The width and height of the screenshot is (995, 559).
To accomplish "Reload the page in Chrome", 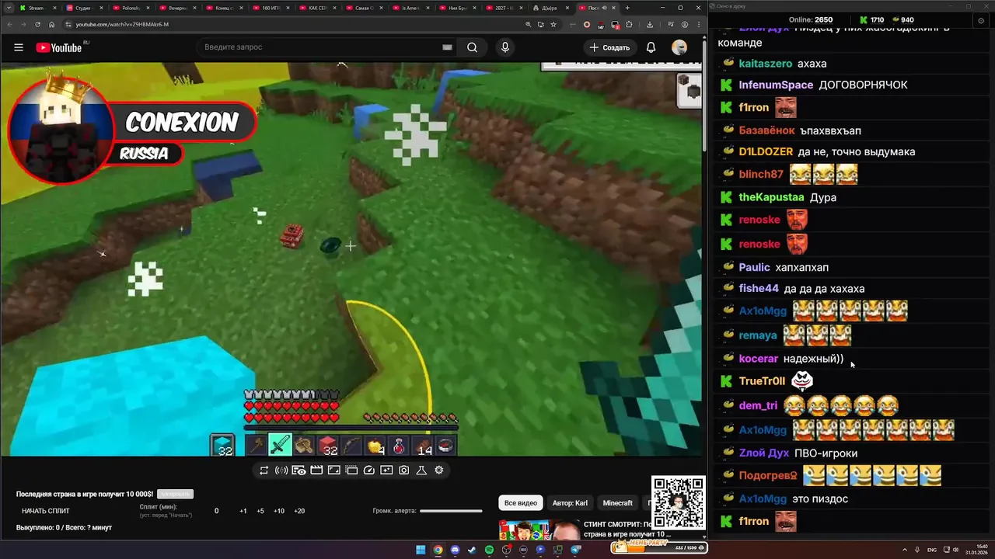I will pos(37,24).
